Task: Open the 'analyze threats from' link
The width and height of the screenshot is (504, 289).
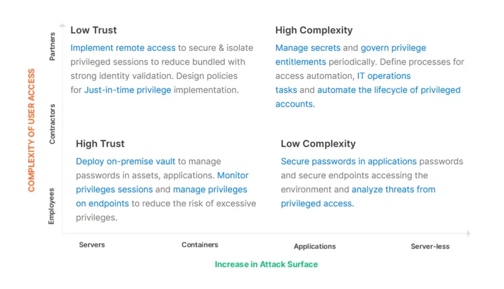Action: (x=393, y=189)
